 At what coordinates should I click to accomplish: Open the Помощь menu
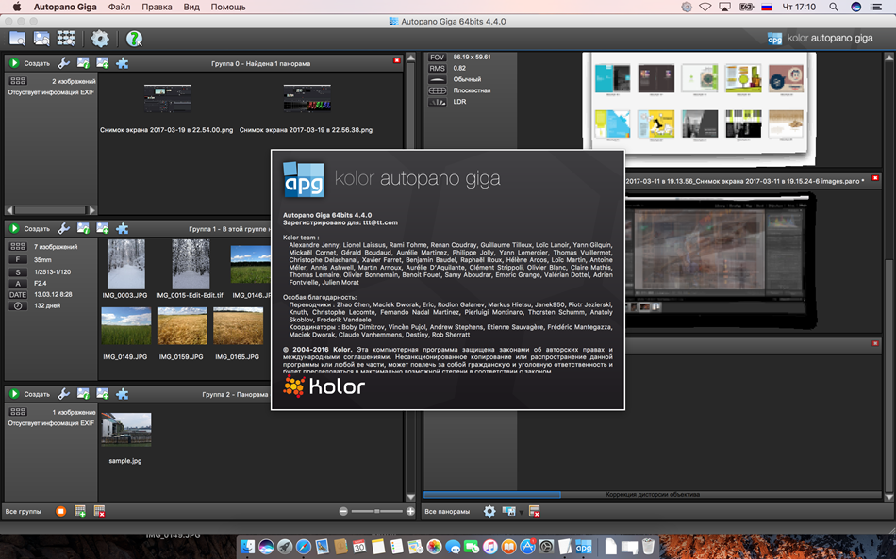pos(227,7)
